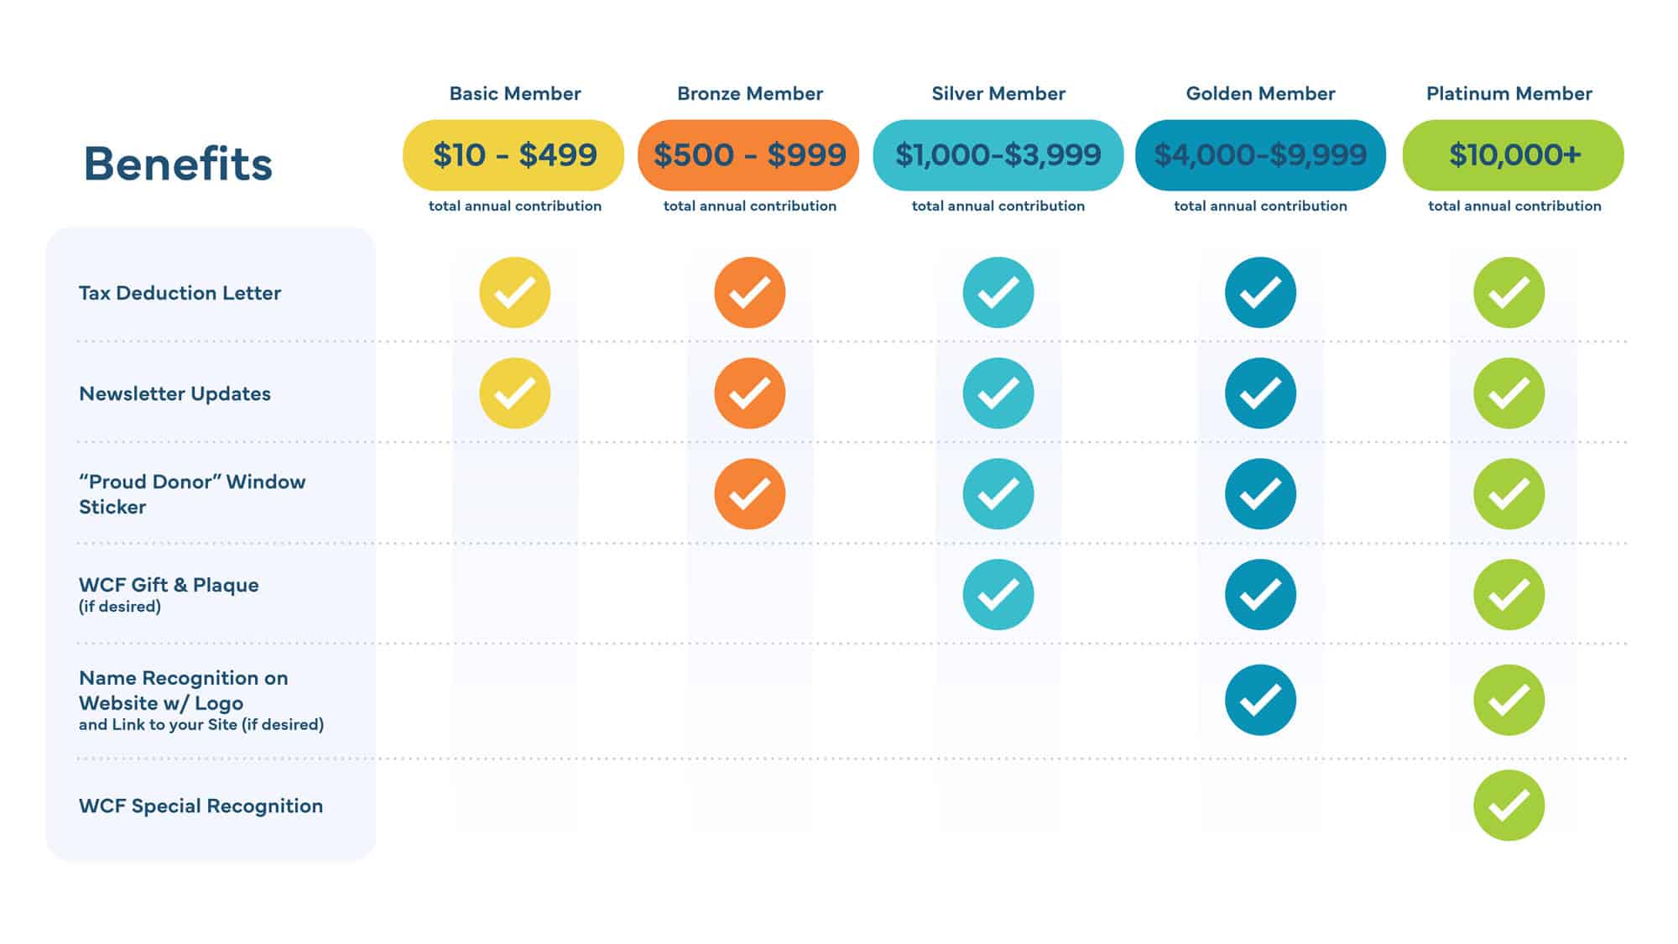Choose the $1,000-$3,999 Silver tier badge
The image size is (1678, 944).
coord(998,155)
